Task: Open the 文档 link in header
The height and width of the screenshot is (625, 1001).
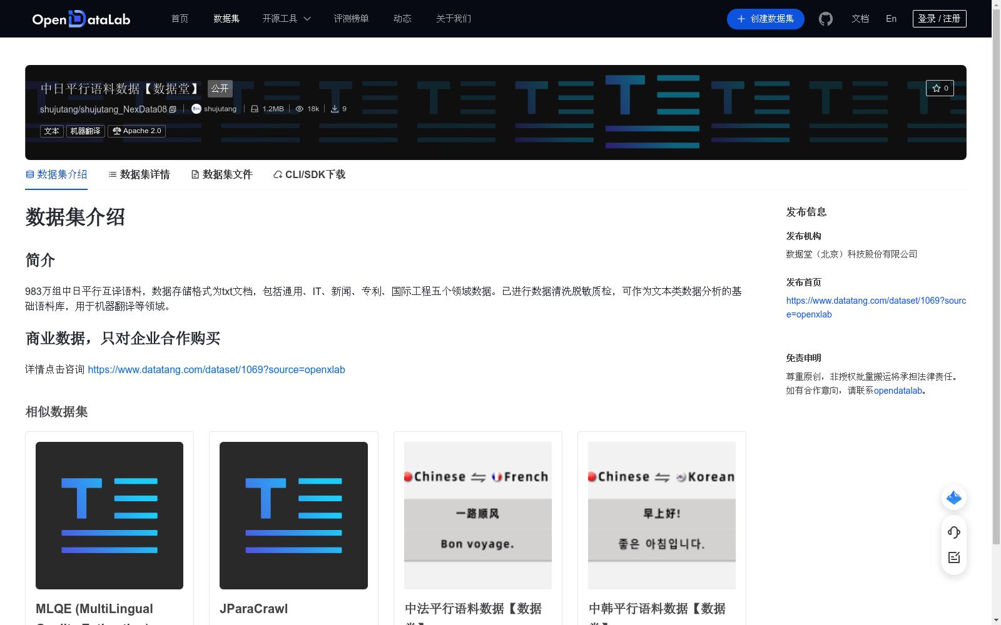Action: (x=860, y=19)
